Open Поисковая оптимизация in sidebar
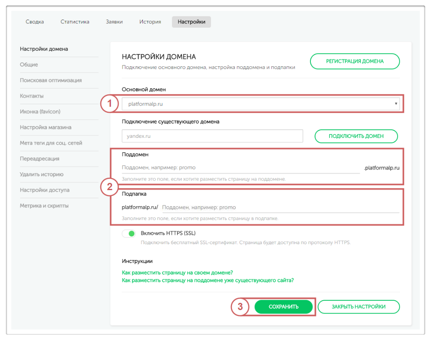Screen dimensions: 429x339 (x=51, y=80)
